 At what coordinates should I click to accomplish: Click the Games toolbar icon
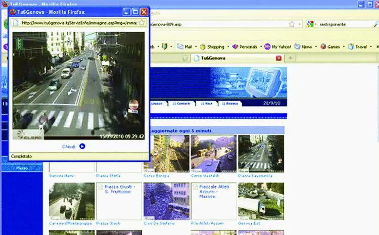(x=323, y=46)
